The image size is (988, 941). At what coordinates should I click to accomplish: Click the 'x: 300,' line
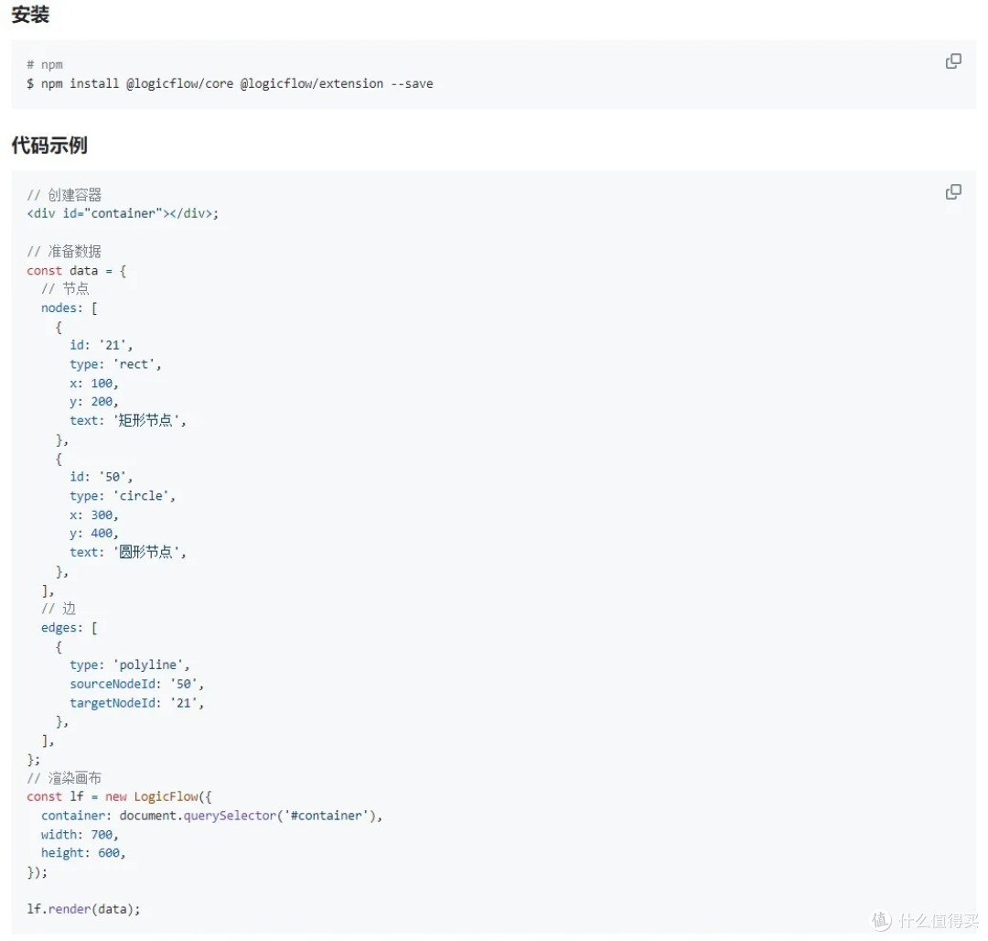point(94,514)
